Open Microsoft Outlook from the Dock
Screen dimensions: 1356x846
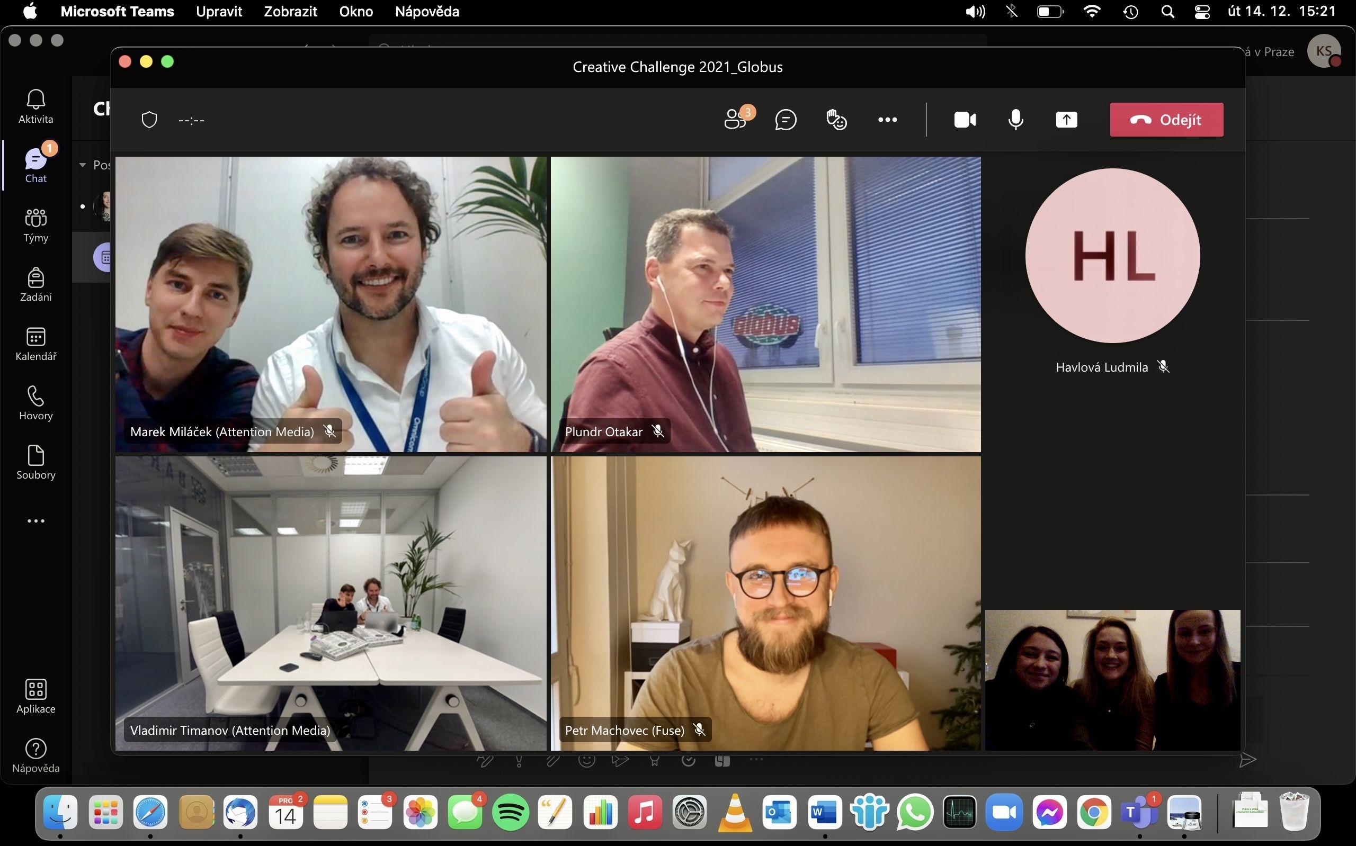tap(780, 812)
